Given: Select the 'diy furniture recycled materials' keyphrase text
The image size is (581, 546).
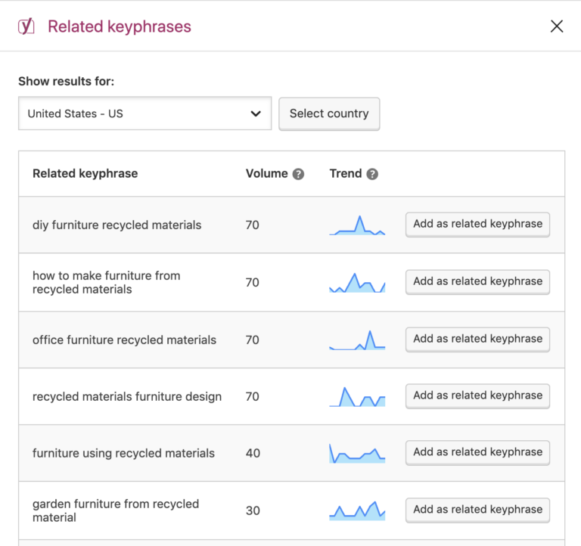Looking at the screenshot, I should [x=117, y=225].
